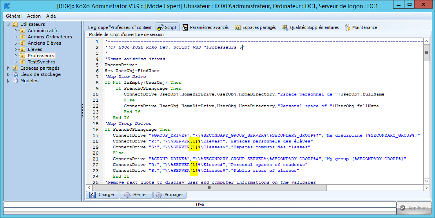Viewport: 435px width, 218px height.
Task: Expand the Admins Ordinateurs node
Action: click(x=16, y=37)
